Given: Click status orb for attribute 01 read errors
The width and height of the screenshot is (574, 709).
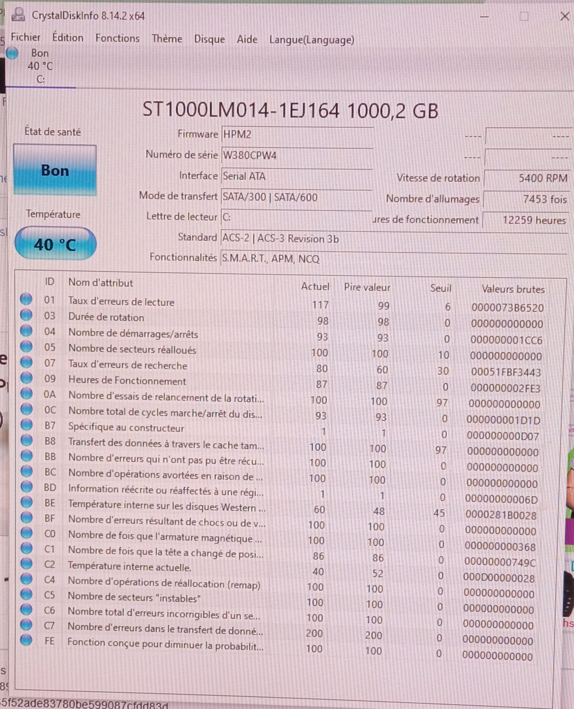Looking at the screenshot, I should tap(26, 299).
